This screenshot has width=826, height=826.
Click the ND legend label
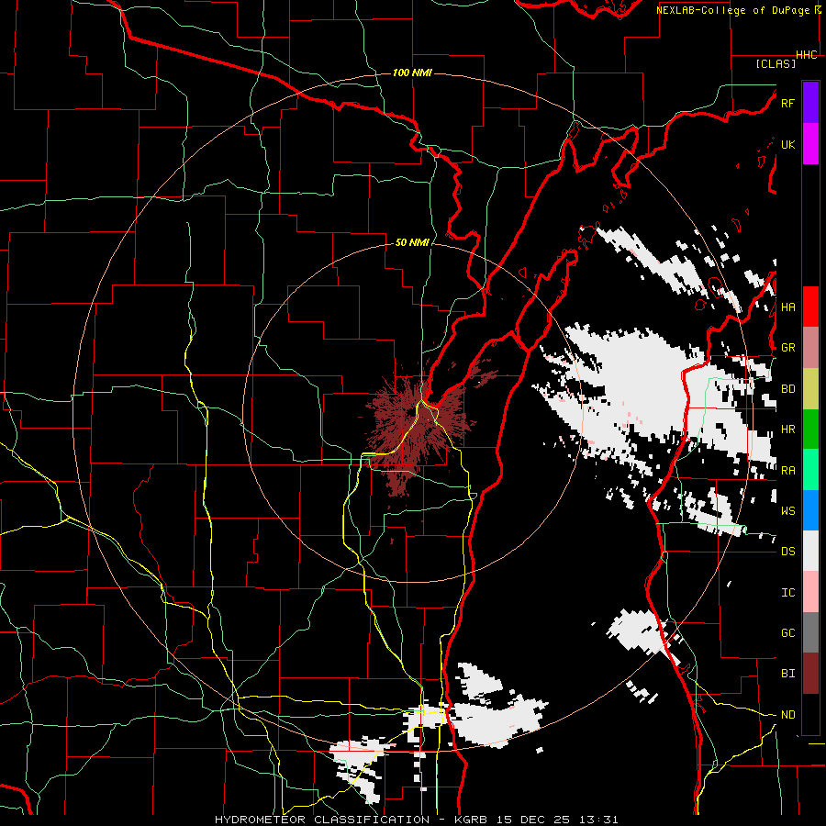tap(787, 715)
